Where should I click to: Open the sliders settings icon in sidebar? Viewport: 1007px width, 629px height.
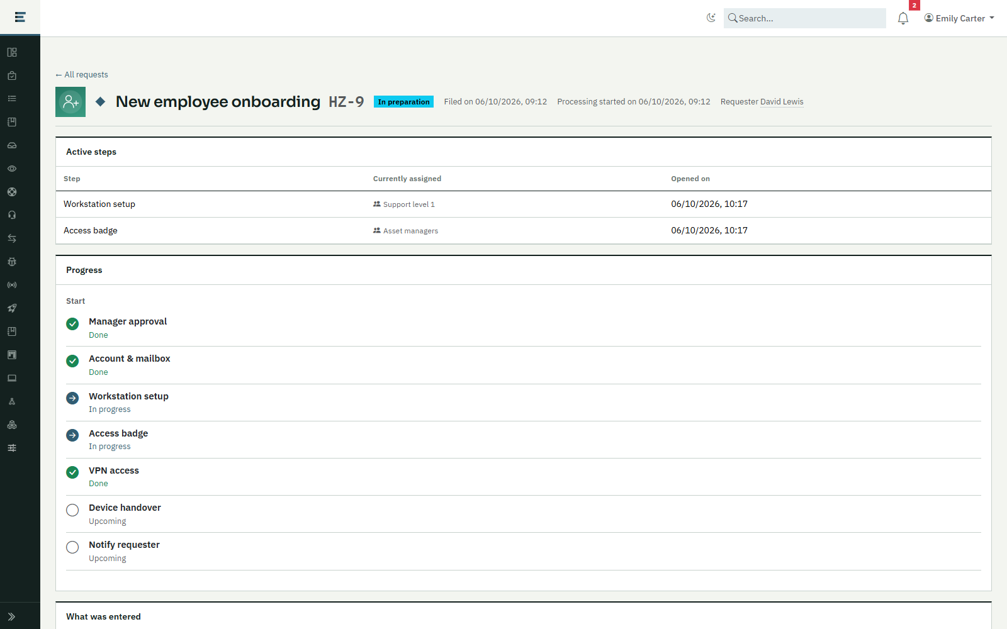(x=12, y=448)
